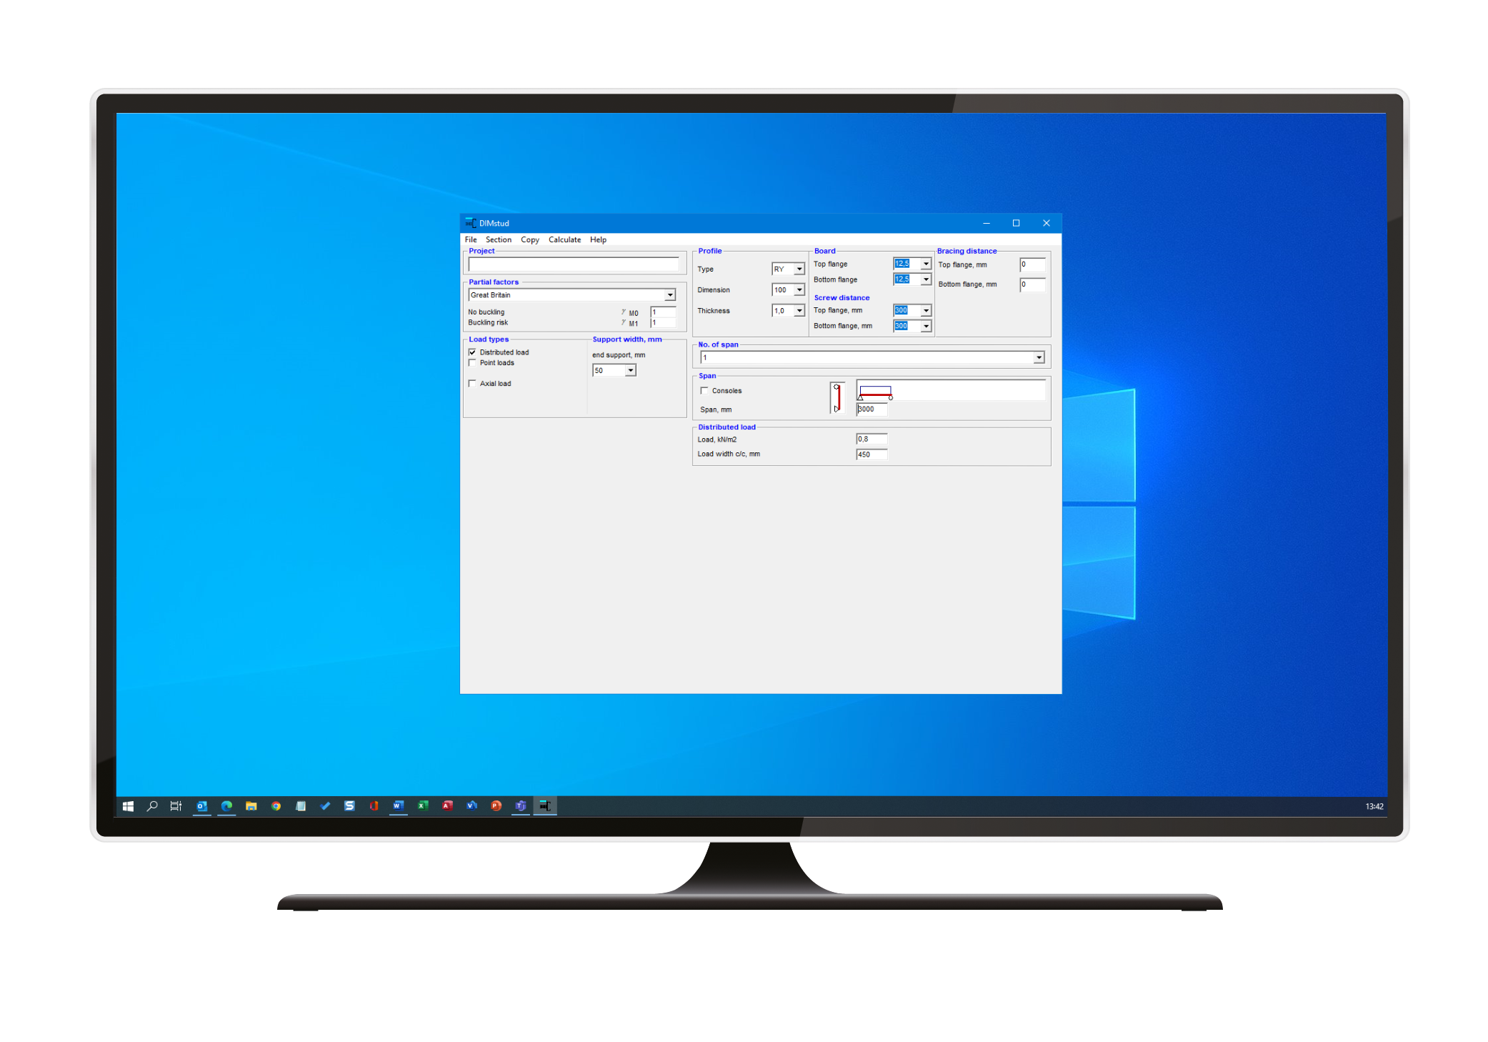Image resolution: width=1488 pixels, height=1042 pixels.
Task: Open Microsoft Teams from taskbar
Action: 521,806
